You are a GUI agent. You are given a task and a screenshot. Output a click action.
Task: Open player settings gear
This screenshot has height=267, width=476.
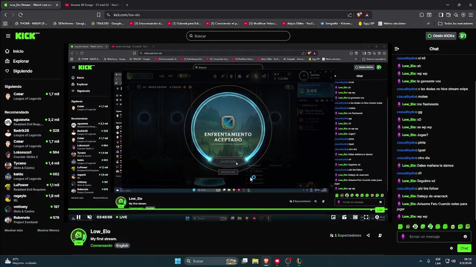[x=377, y=217]
